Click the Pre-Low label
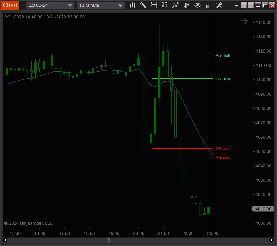Viewport: 277px width, 246px height. coord(222,157)
